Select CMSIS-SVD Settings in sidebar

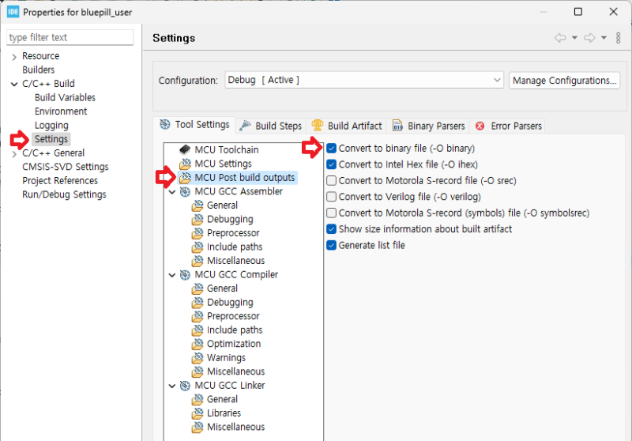click(x=65, y=167)
